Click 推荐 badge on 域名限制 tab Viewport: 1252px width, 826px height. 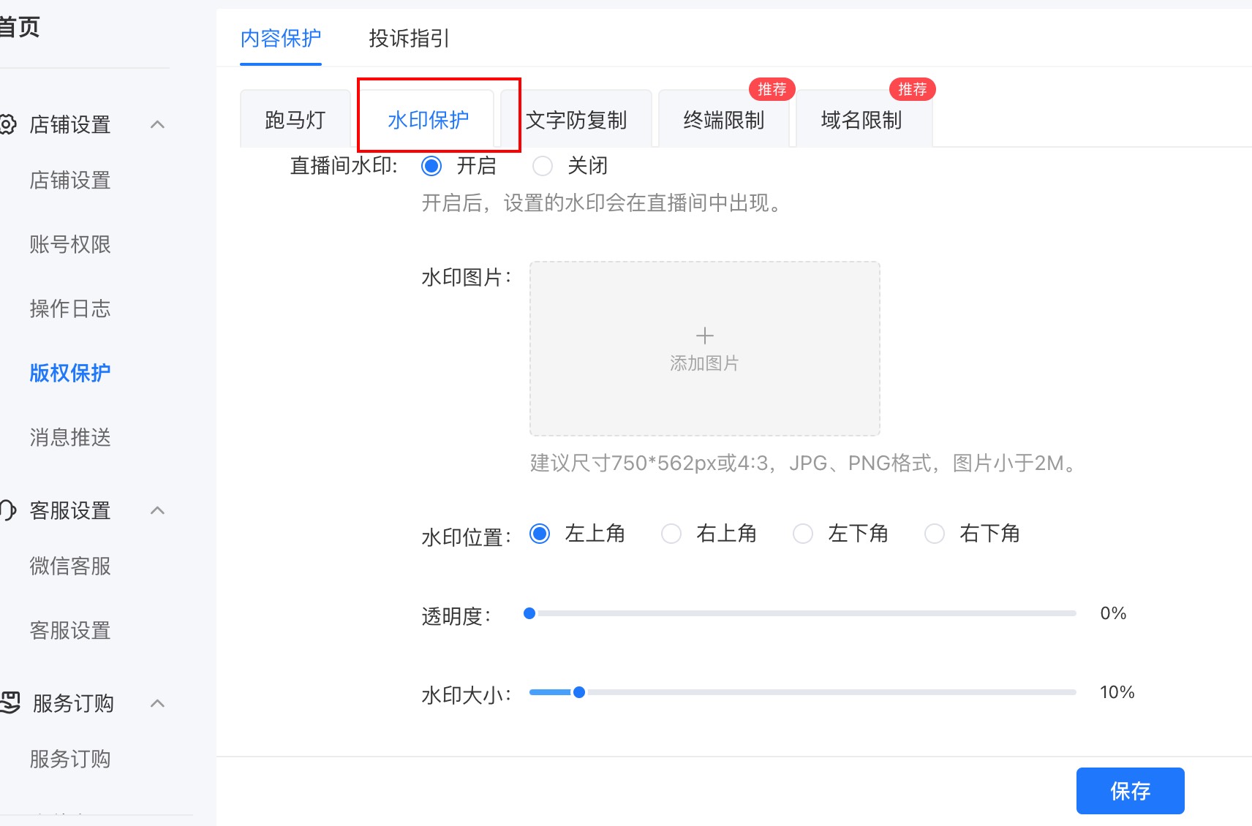[x=912, y=89]
